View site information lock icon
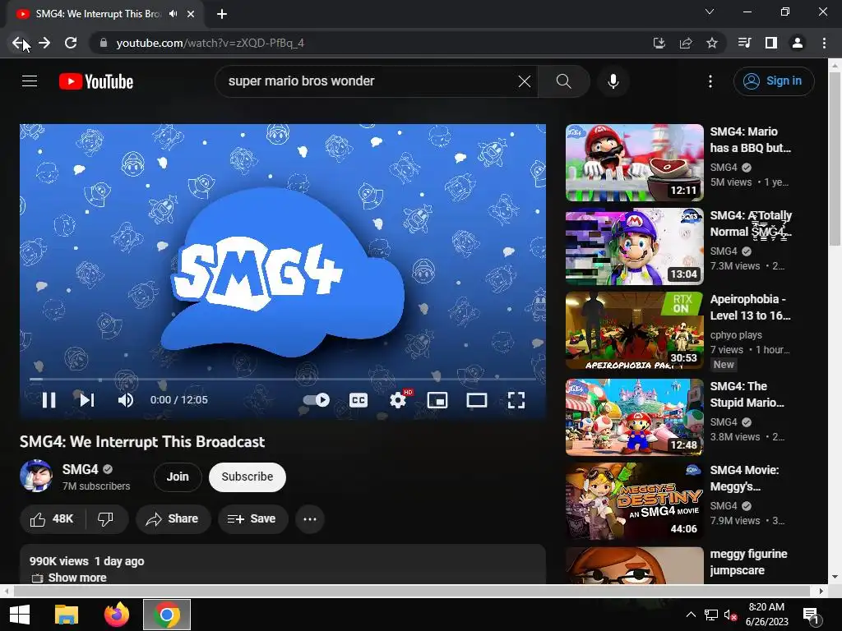Screen dimensions: 842x631 tap(104, 43)
